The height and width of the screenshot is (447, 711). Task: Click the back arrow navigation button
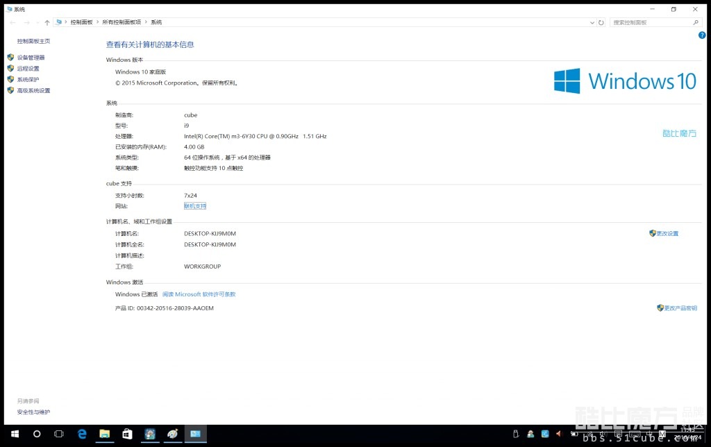[12, 23]
